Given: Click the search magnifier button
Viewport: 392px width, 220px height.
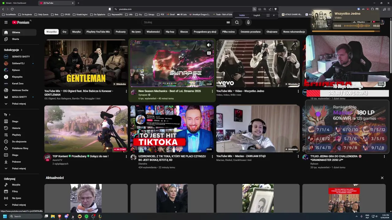Looking at the screenshot, I should [237, 22].
